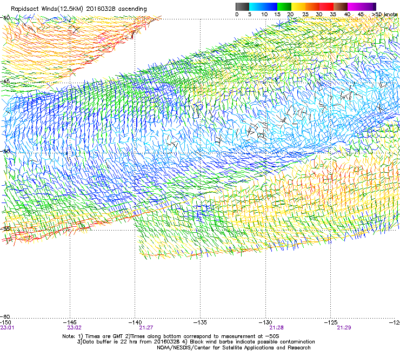
Task: Click the purple '21:29' pass time label
Action: 344,328
